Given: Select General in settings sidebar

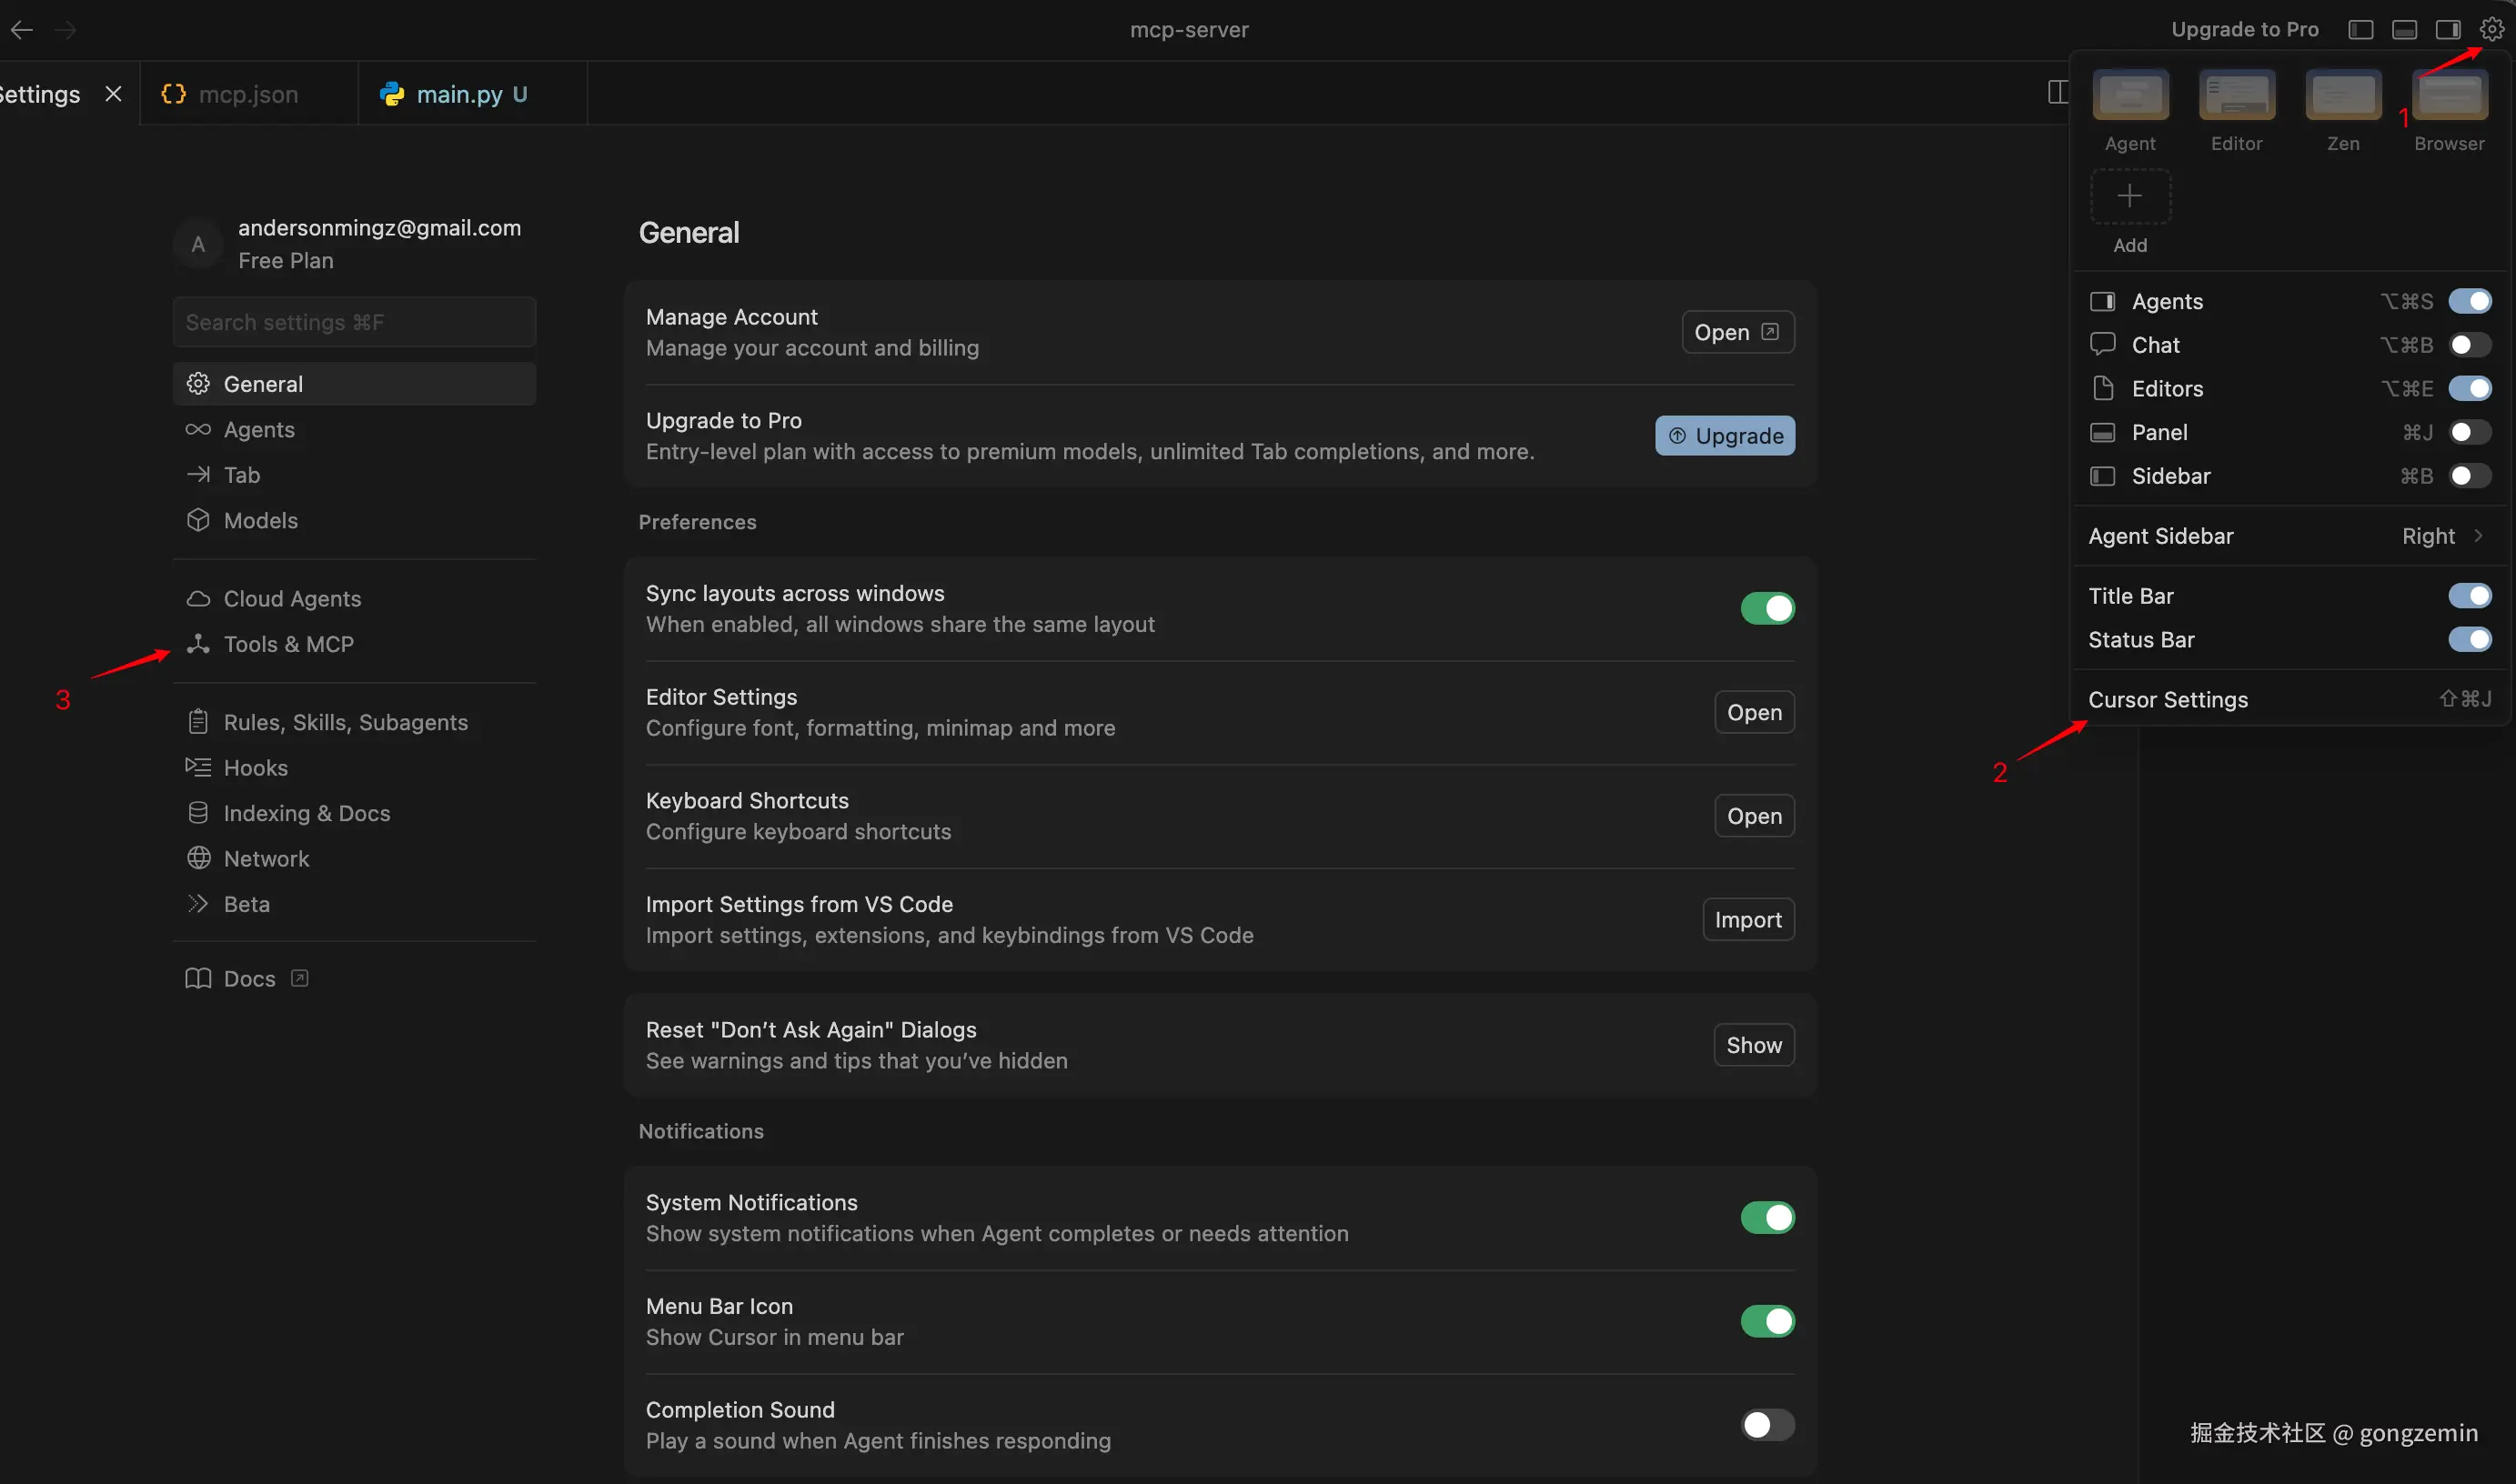Looking at the screenshot, I should pyautogui.click(x=355, y=384).
